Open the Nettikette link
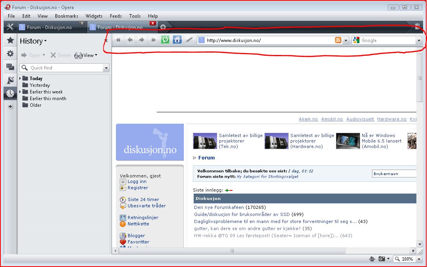 pos(138,224)
